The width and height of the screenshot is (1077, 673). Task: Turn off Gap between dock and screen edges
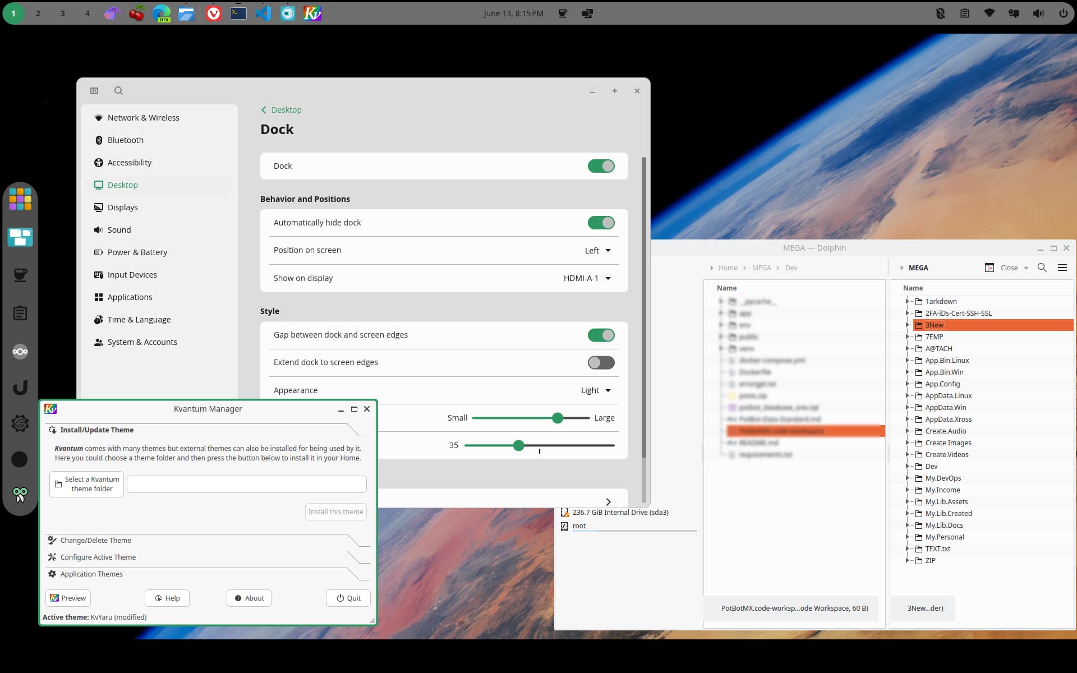click(601, 335)
